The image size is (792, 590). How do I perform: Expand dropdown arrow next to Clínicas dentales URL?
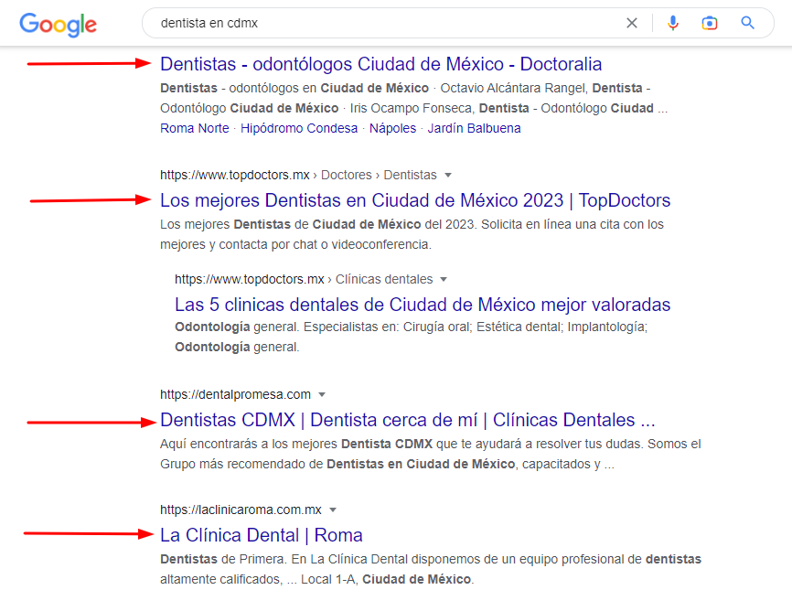(x=444, y=279)
